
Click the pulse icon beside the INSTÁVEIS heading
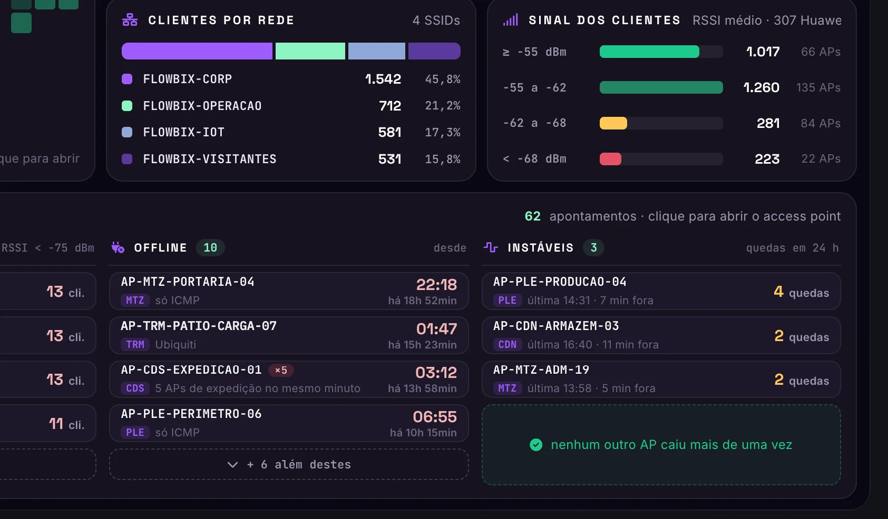click(x=491, y=247)
